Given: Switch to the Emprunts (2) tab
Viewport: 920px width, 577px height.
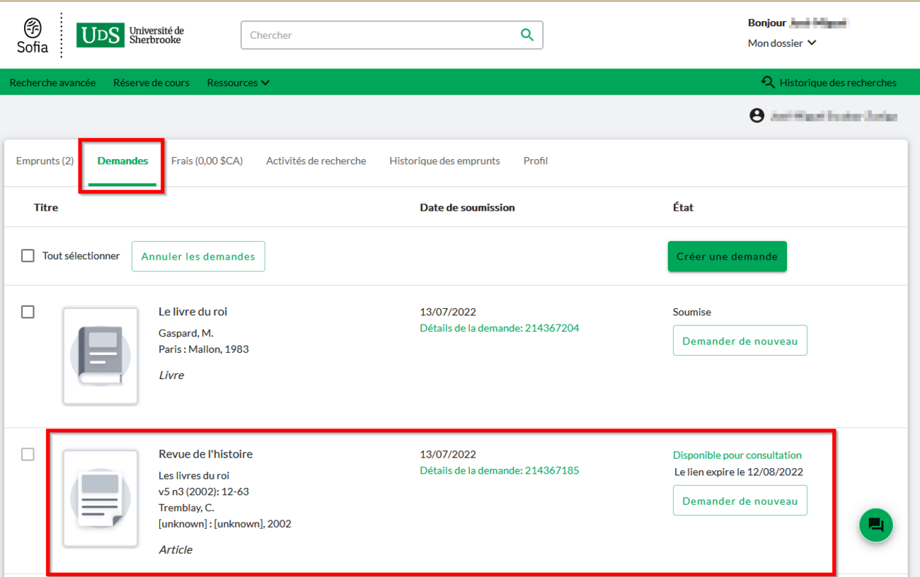Looking at the screenshot, I should (x=45, y=161).
